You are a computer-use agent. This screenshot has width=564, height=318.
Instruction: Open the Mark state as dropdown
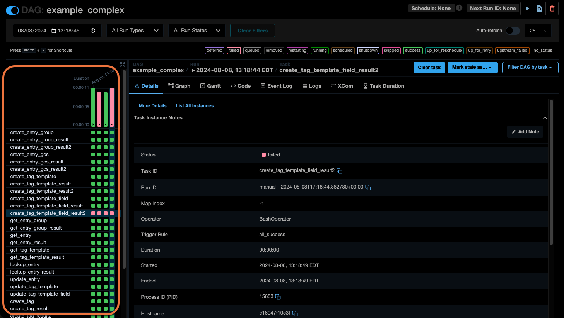click(472, 67)
